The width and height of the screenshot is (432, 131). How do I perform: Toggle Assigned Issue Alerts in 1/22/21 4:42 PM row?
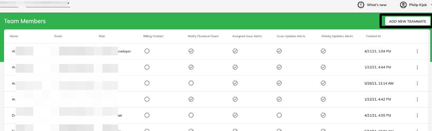click(235, 99)
